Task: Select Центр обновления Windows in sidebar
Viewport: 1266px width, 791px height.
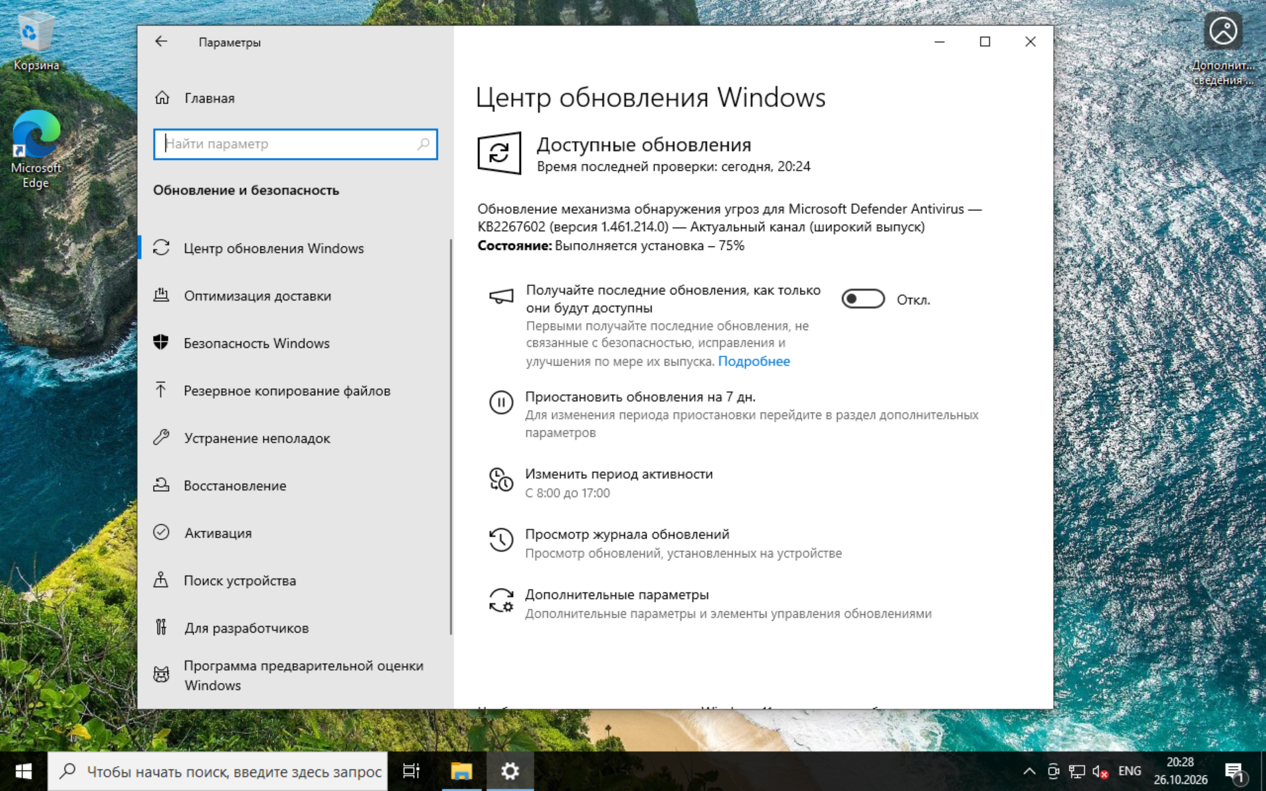Action: point(295,248)
